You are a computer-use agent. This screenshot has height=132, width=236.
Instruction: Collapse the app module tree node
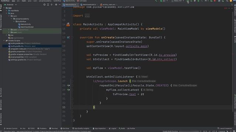pos(4,8)
